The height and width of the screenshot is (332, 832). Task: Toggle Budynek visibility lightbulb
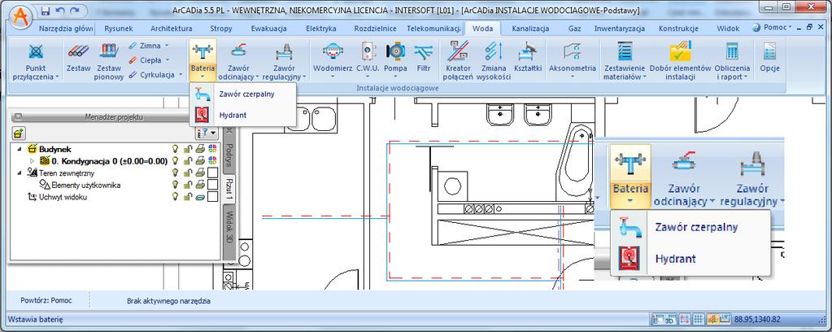click(x=174, y=149)
